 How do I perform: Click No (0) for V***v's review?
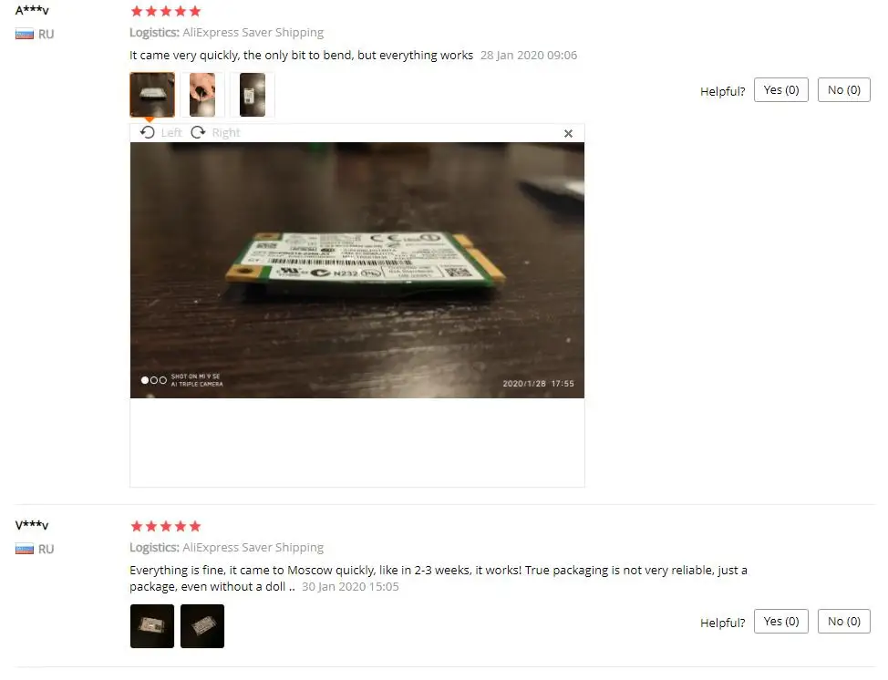(x=844, y=621)
